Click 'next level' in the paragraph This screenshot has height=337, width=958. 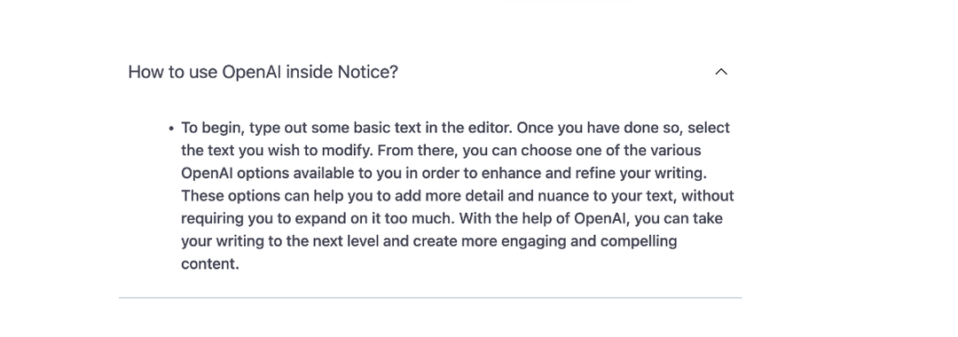coord(346,240)
